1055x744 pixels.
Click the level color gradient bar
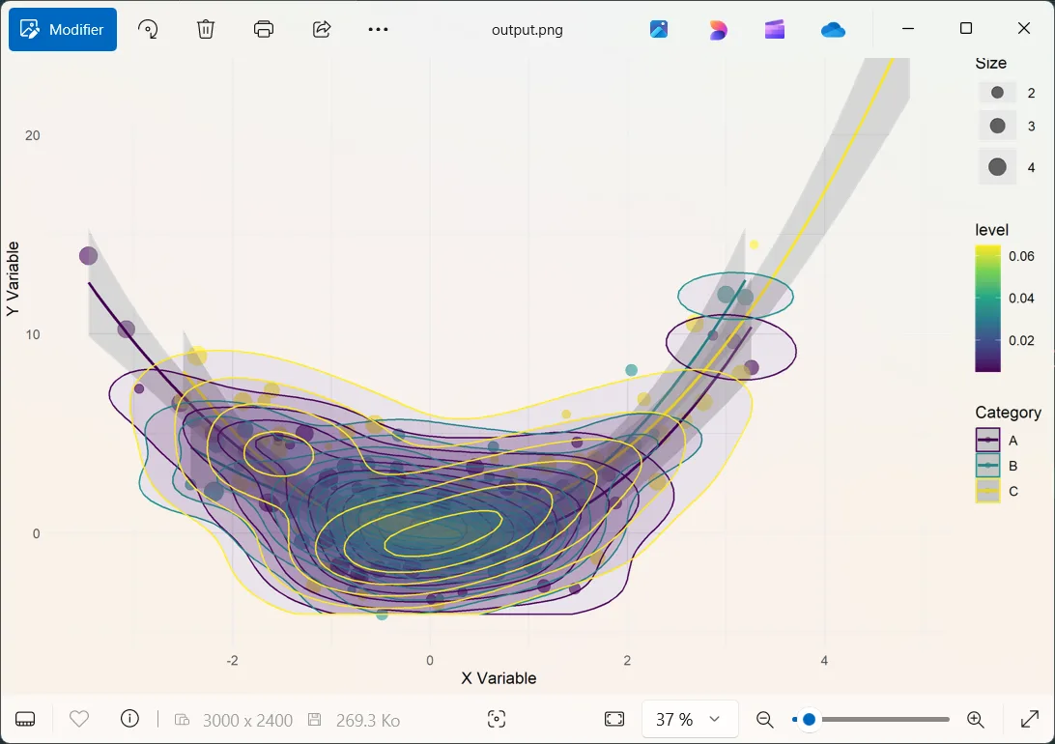987,308
